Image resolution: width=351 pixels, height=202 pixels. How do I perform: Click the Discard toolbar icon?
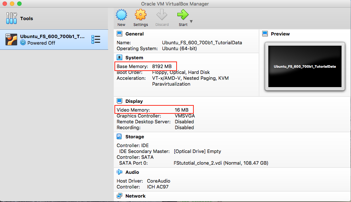point(162,15)
